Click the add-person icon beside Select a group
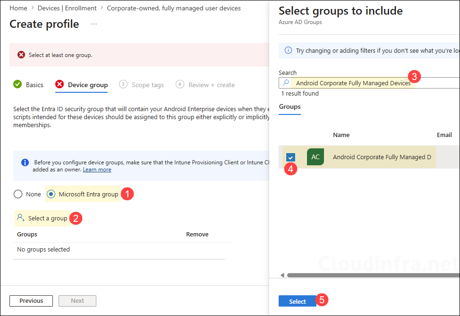Screen dimensions: 460x316 pos(20,218)
